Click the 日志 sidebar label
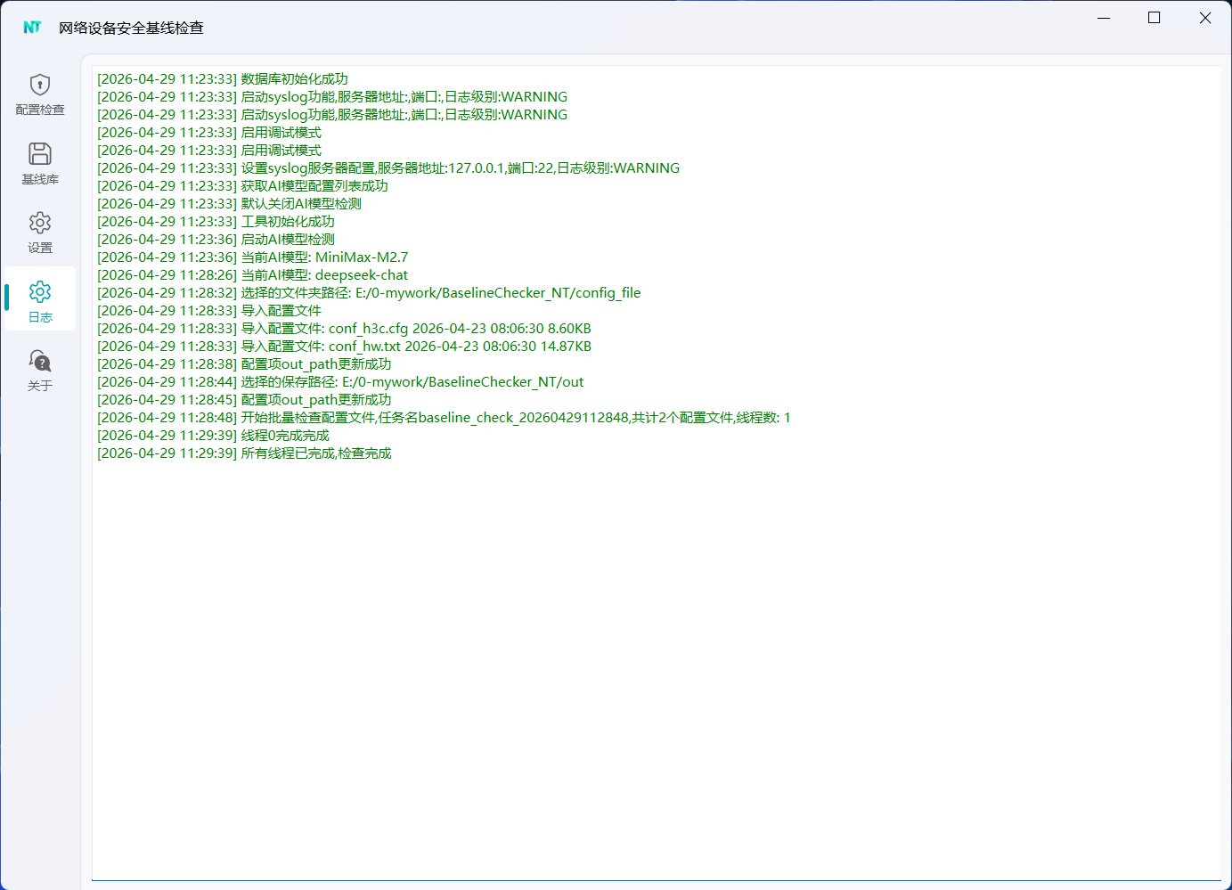Screen dimensions: 1232x890 (x=40, y=317)
